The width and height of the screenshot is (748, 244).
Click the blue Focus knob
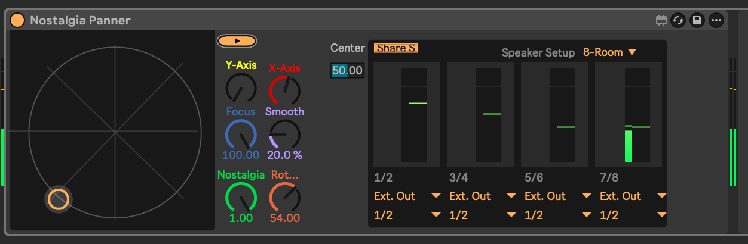[x=241, y=134]
